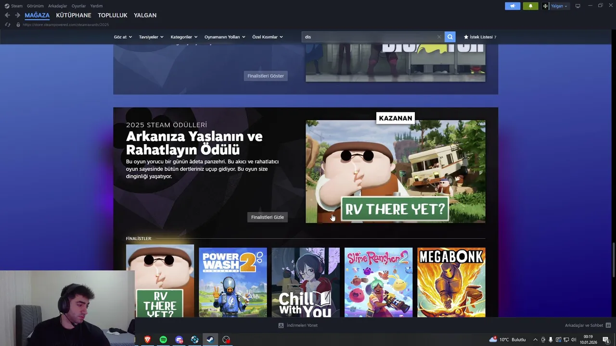616x346 pixels.
Task: Click the browser back arrow
Action: 7,15
